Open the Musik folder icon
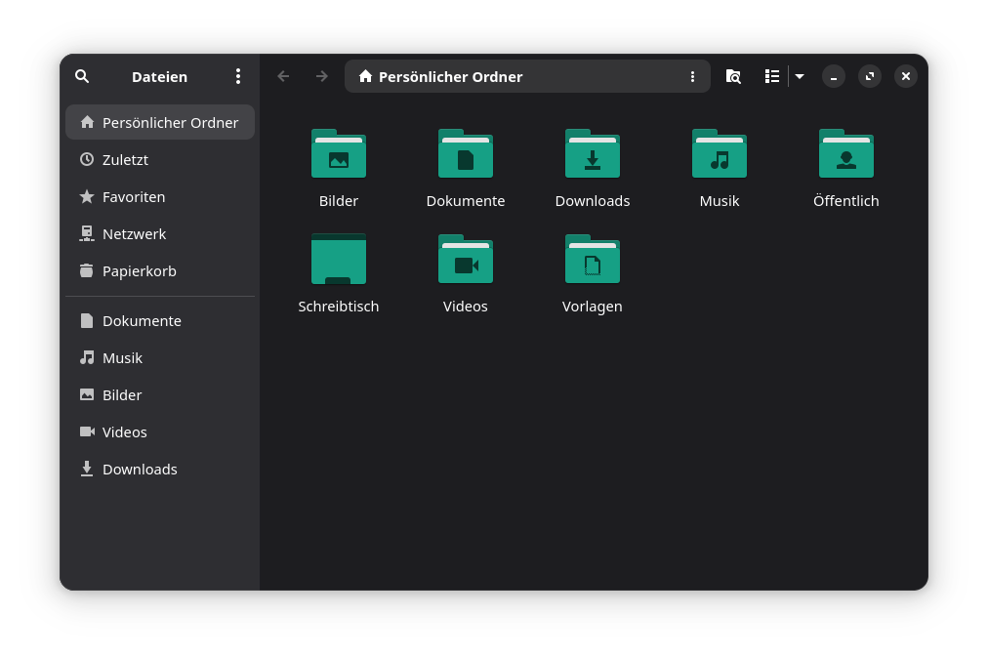Screen dimensions: 988x656 point(720,154)
